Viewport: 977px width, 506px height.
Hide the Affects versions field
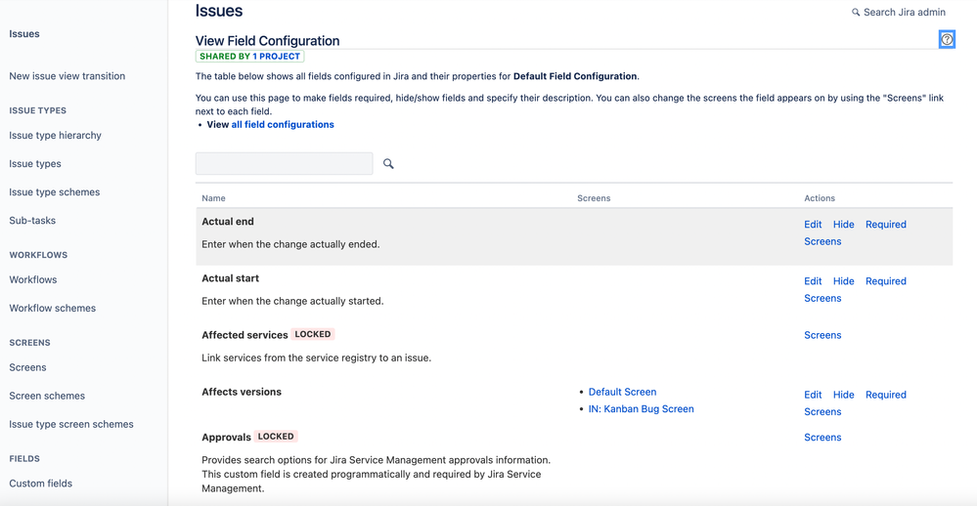coord(844,396)
